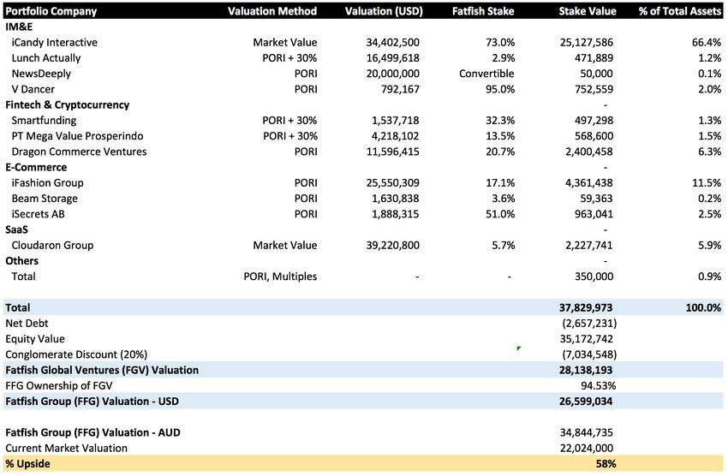
Task: Click the green comment indicator triangle
Action: [x=518, y=348]
